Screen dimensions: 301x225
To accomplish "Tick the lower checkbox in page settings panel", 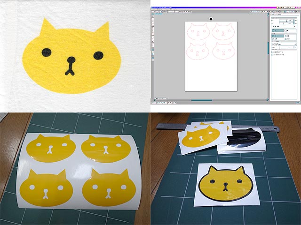I will [x=273, y=55].
